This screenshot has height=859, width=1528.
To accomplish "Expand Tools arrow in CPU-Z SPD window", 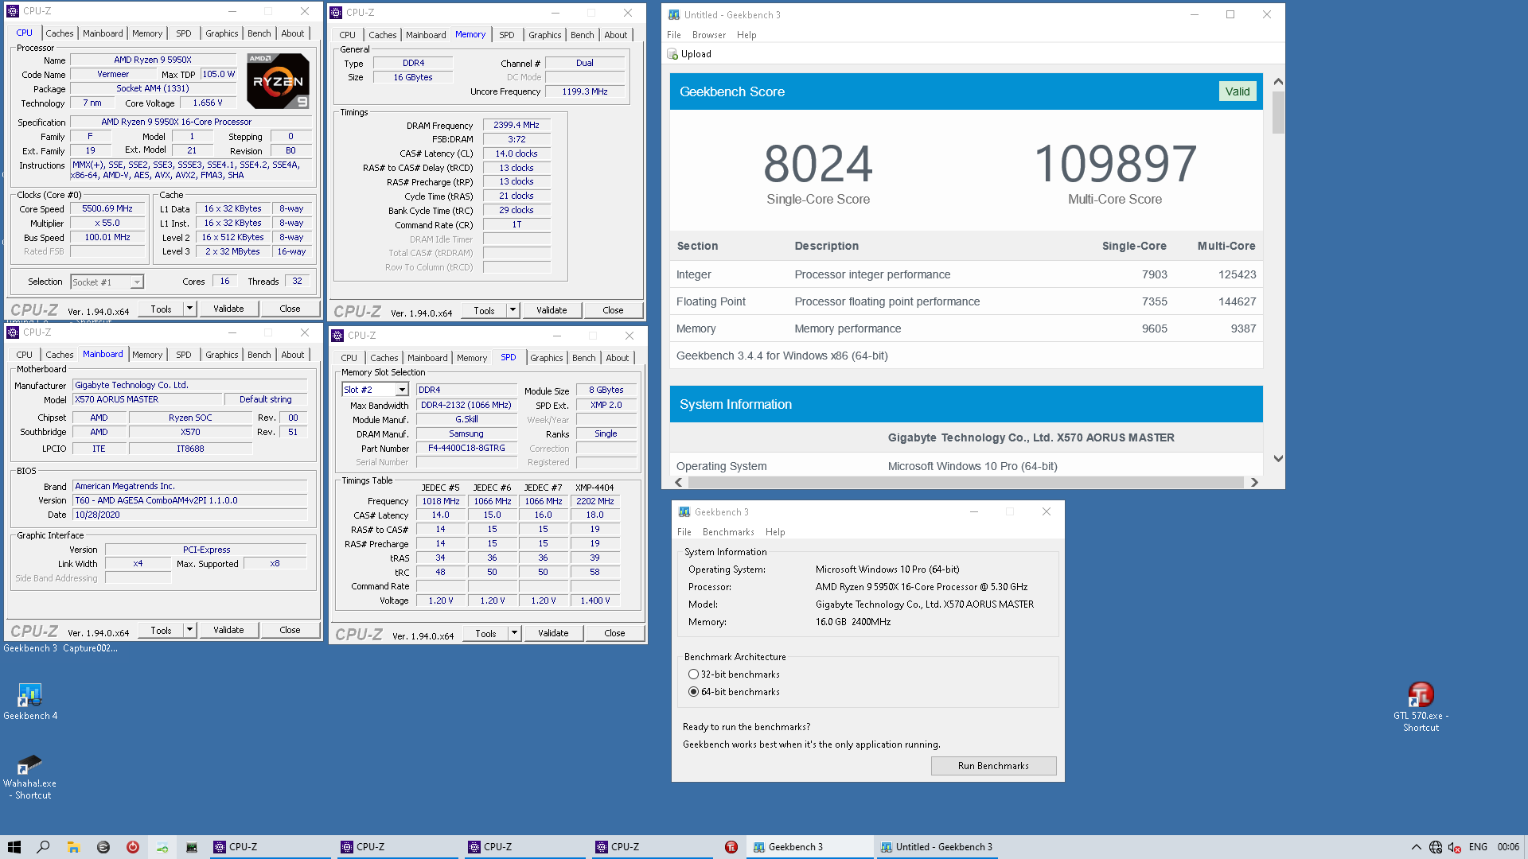I will (x=514, y=633).
